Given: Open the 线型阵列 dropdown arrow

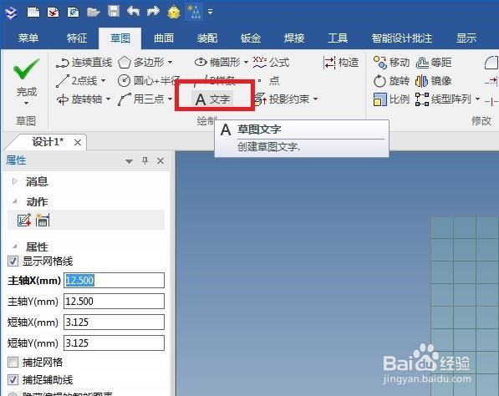Looking at the screenshot, I should (x=477, y=99).
